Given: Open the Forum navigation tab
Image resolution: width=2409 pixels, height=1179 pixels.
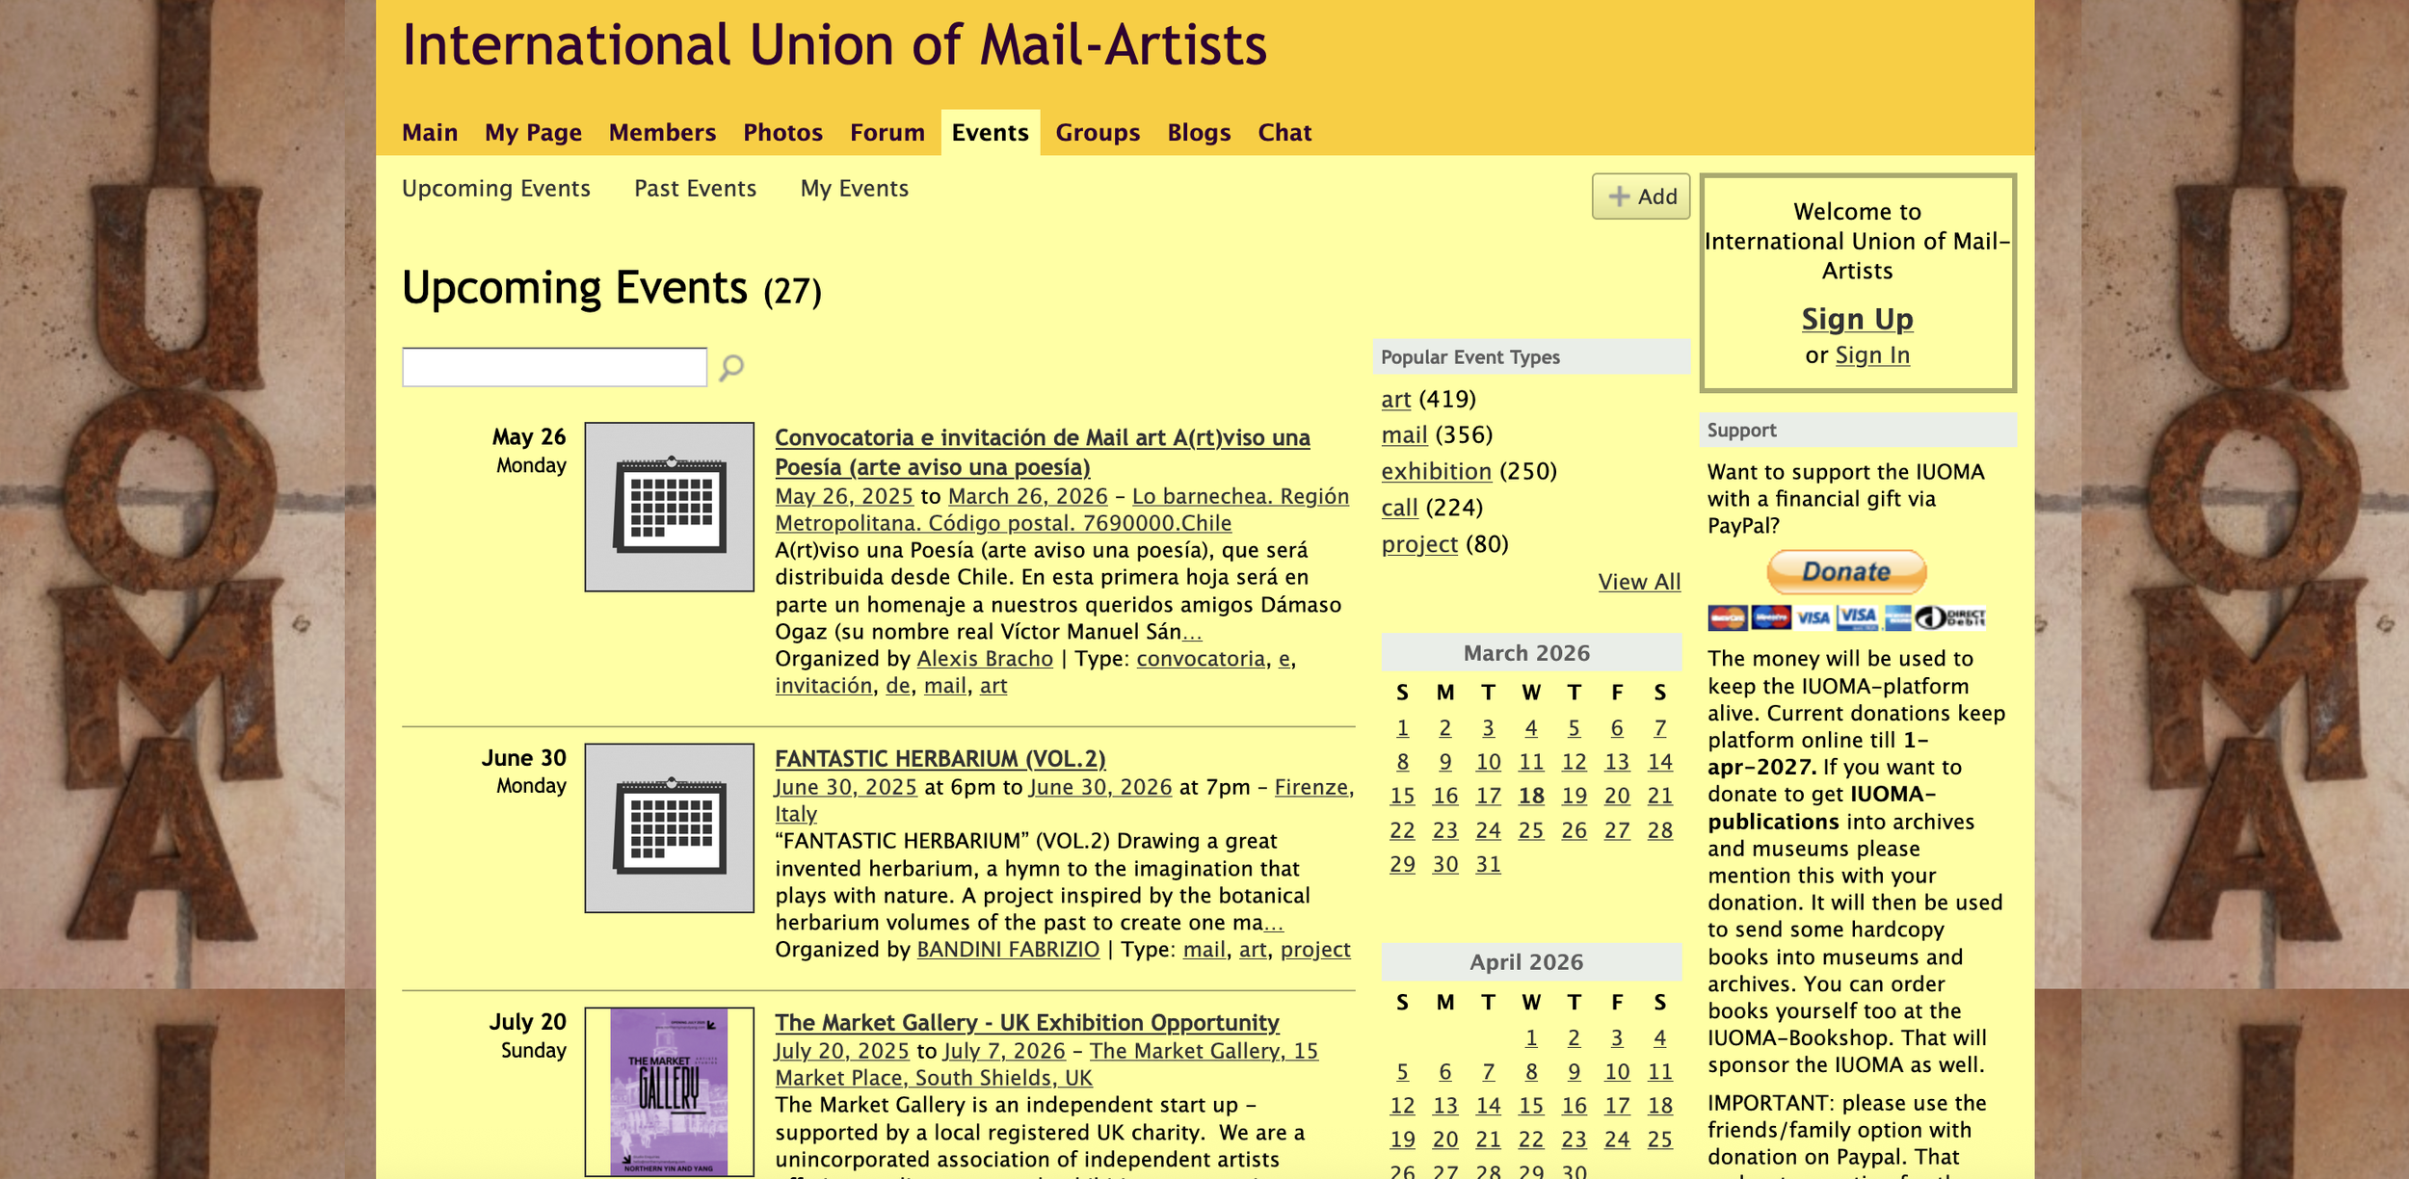Looking at the screenshot, I should click(887, 133).
